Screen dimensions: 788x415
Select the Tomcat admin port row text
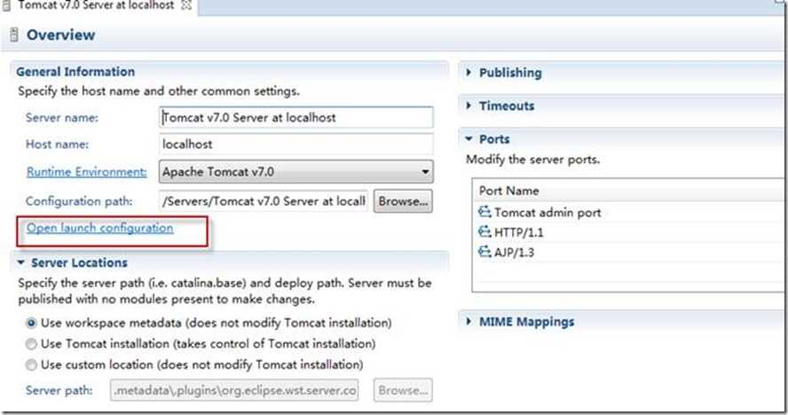[548, 213]
